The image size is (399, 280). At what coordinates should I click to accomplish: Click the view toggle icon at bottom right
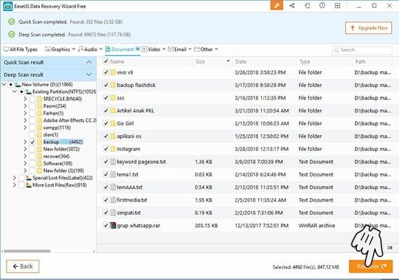point(390,247)
